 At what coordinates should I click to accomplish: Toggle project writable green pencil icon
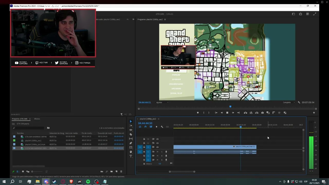13,171
